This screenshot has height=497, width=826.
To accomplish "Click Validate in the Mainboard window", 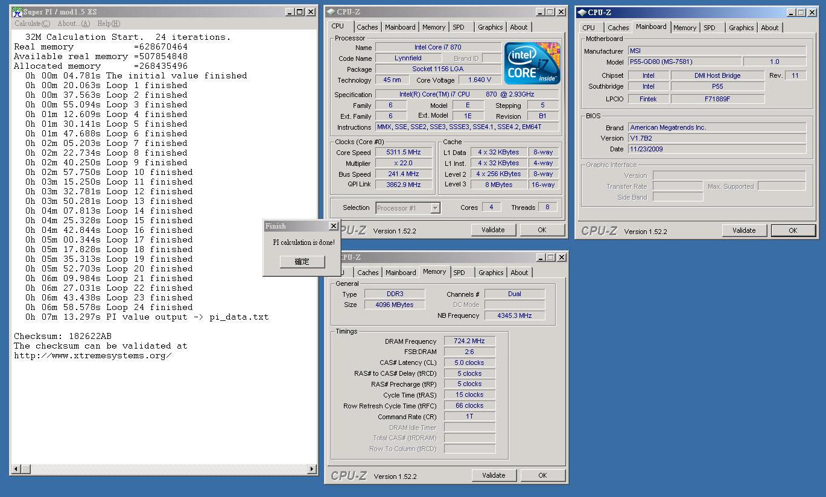I will 744,230.
